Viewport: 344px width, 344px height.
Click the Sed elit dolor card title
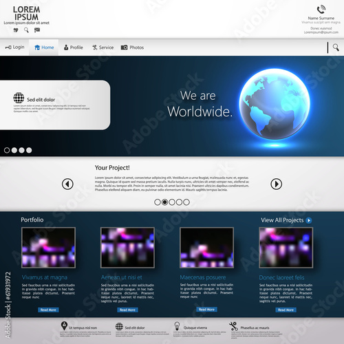pyautogui.click(x=41, y=100)
